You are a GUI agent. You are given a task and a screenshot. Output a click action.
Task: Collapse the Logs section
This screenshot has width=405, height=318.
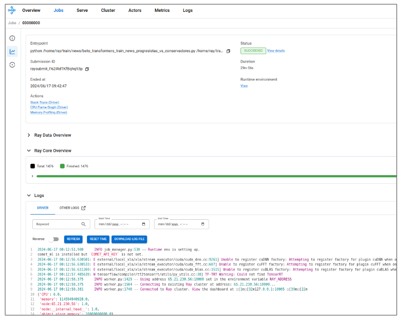pos(29,195)
